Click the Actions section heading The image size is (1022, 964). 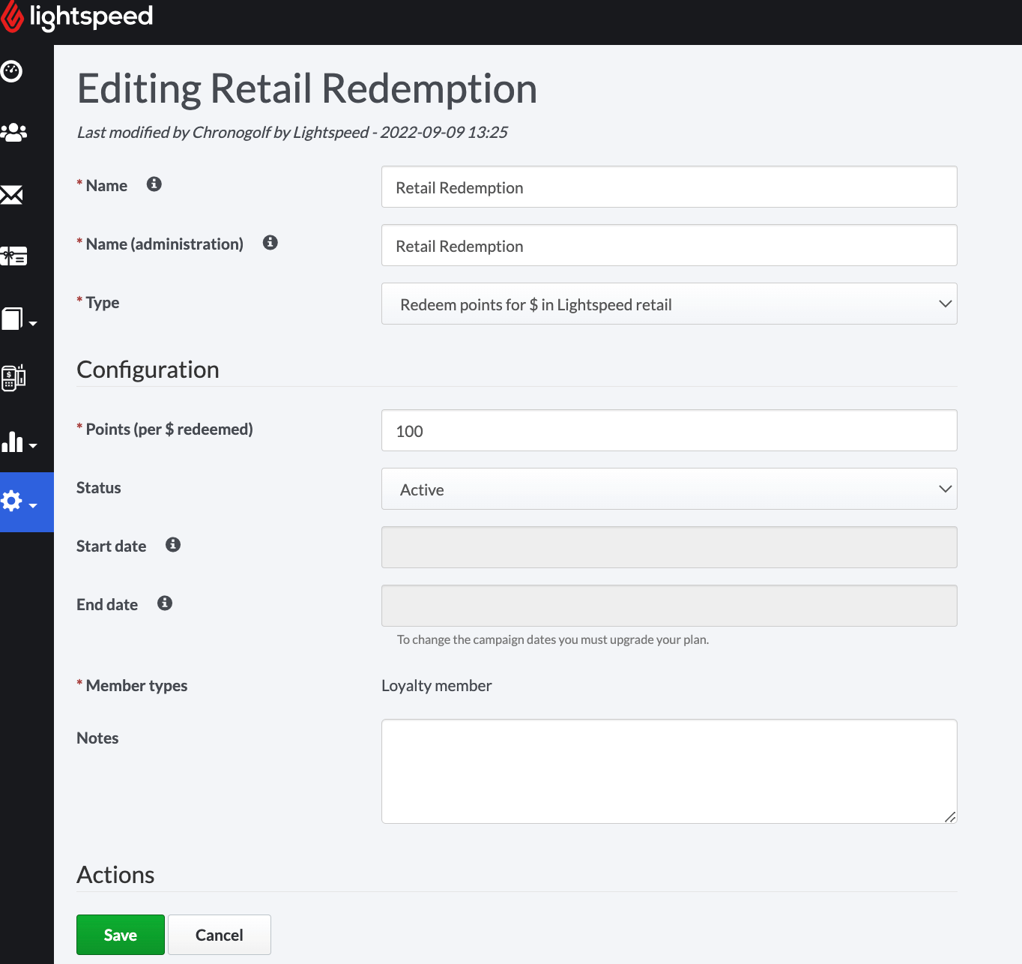tap(115, 875)
